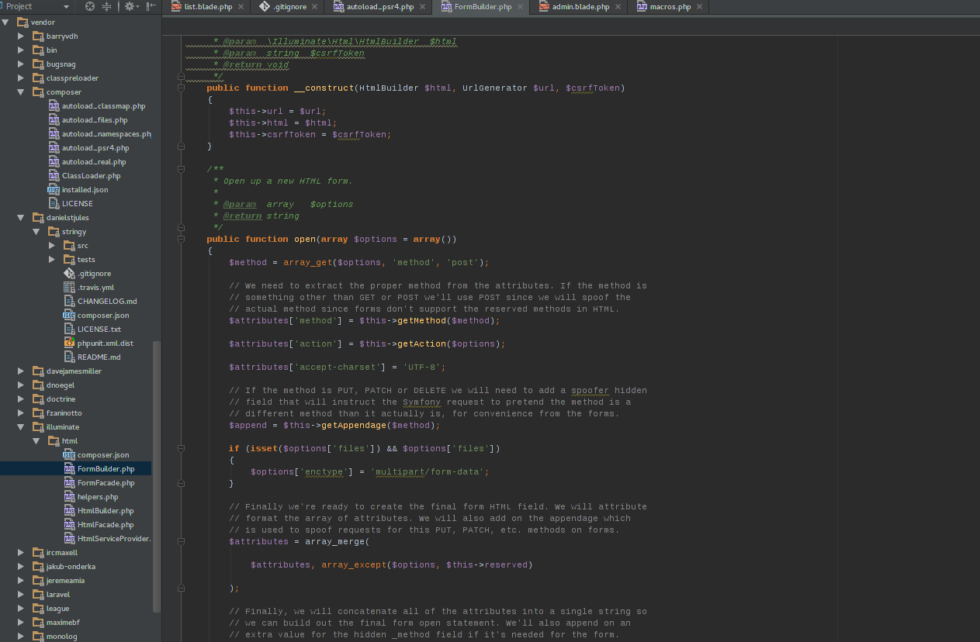
Task: Open the Project panel settings gear
Action: pos(130,6)
